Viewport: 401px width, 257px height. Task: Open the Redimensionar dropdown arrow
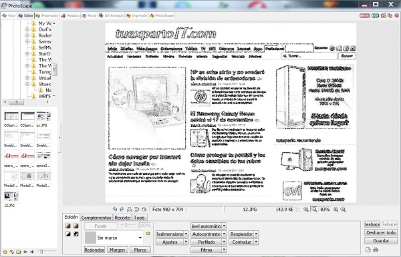coord(186,234)
